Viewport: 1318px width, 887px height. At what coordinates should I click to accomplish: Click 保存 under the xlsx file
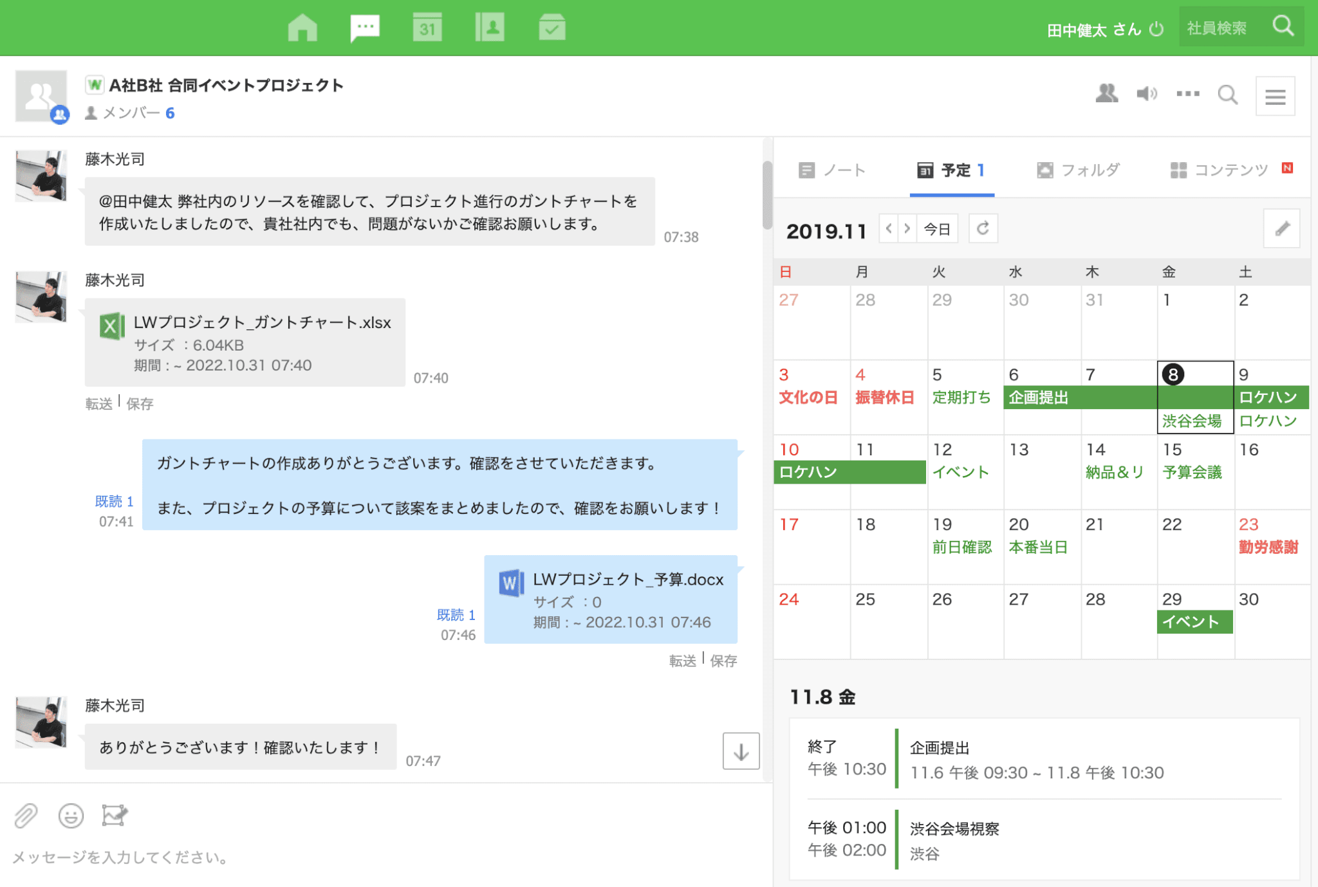click(140, 403)
